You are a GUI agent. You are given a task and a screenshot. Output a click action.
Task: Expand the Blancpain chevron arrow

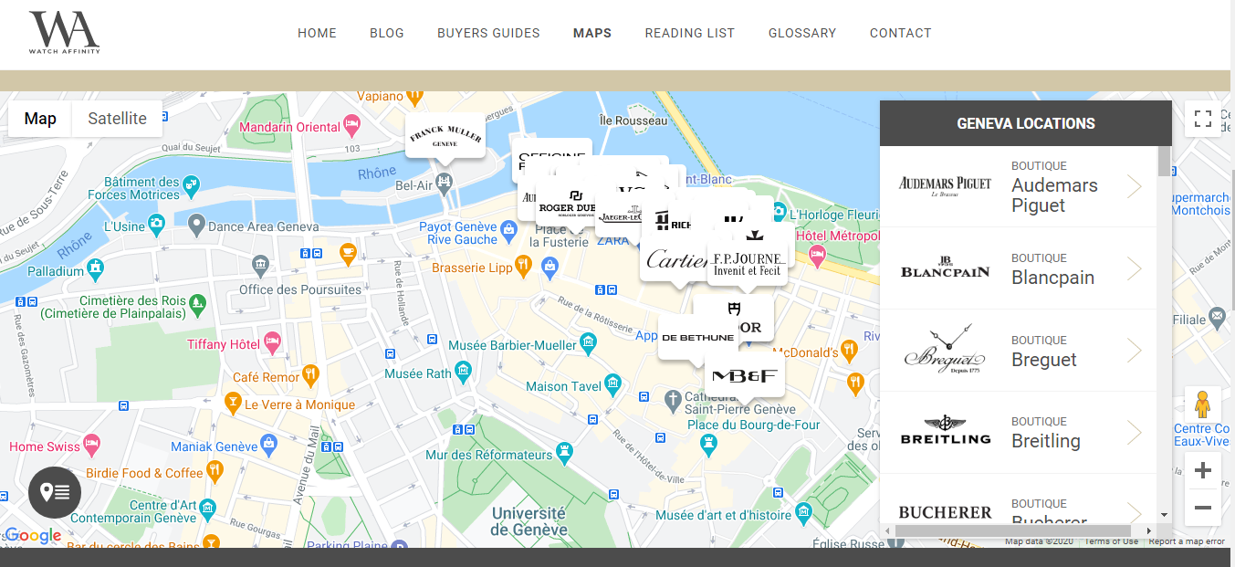[1135, 268]
